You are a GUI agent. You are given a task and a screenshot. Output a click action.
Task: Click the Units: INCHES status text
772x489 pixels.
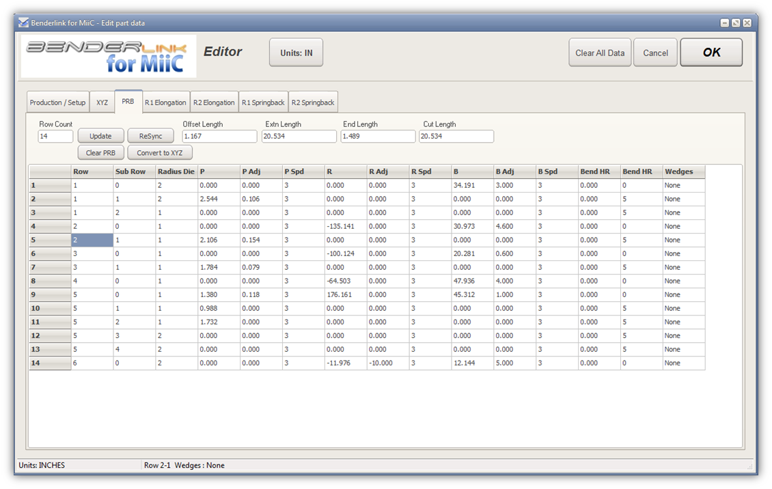click(x=42, y=465)
